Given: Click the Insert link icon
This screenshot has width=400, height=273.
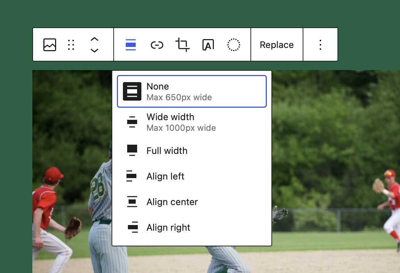Looking at the screenshot, I should point(157,44).
